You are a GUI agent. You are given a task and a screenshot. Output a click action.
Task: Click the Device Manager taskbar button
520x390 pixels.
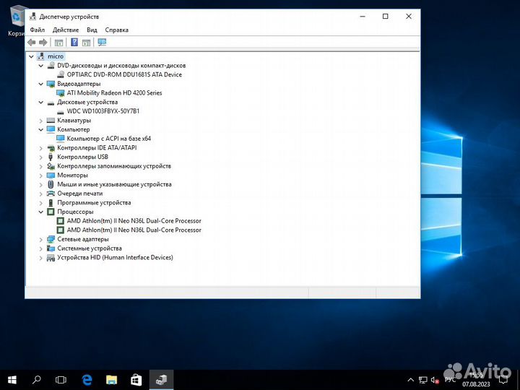(x=161, y=380)
